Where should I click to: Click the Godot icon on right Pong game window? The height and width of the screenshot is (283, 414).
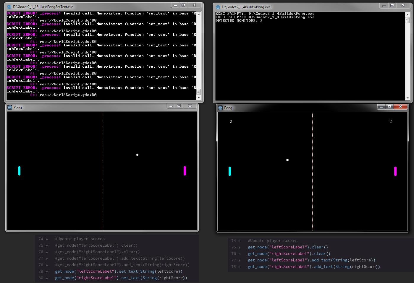point(220,108)
